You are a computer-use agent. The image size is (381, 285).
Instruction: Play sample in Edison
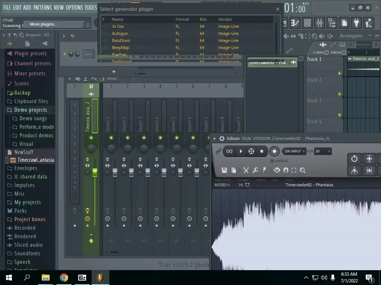pyautogui.click(x=241, y=151)
